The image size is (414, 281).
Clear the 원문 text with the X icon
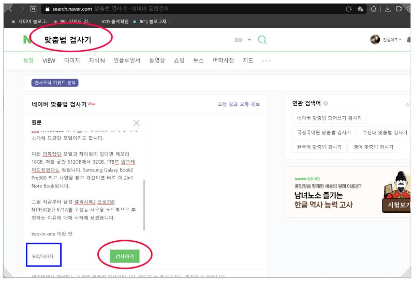(x=137, y=123)
